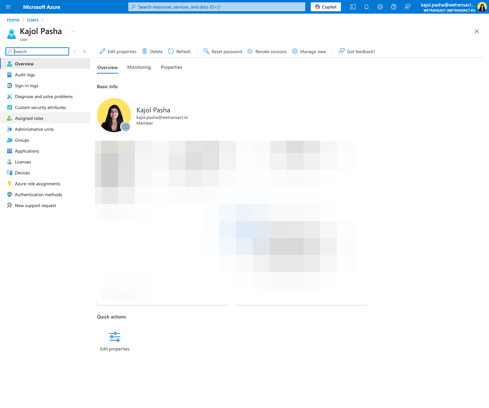
Task: Open Administrative units
Action: click(45, 129)
